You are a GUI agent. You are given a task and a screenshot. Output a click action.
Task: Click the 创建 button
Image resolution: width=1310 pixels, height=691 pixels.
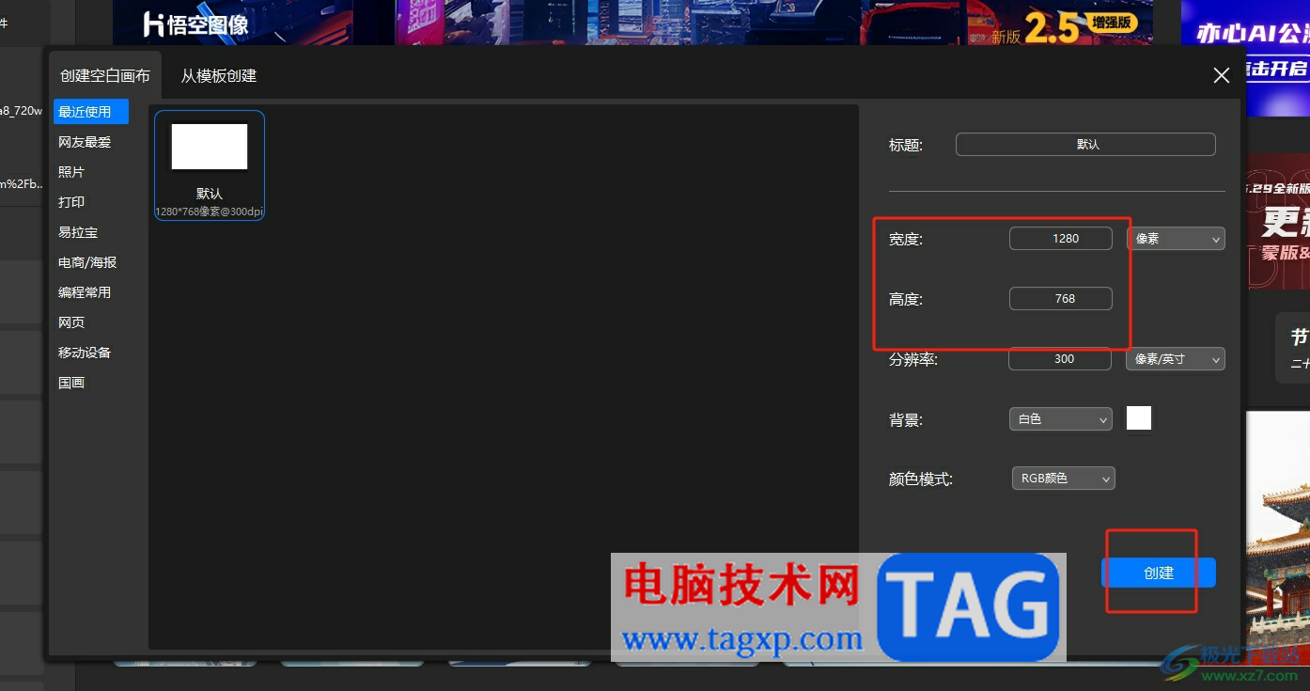tap(1159, 573)
